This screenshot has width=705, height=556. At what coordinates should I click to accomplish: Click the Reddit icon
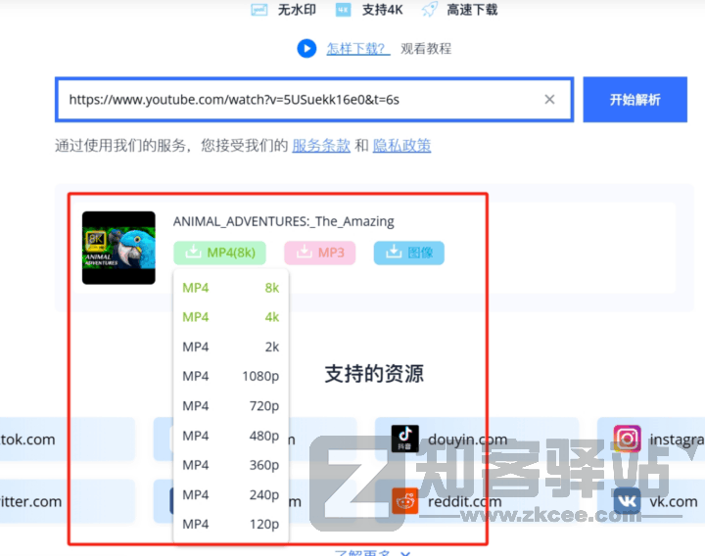coord(404,501)
